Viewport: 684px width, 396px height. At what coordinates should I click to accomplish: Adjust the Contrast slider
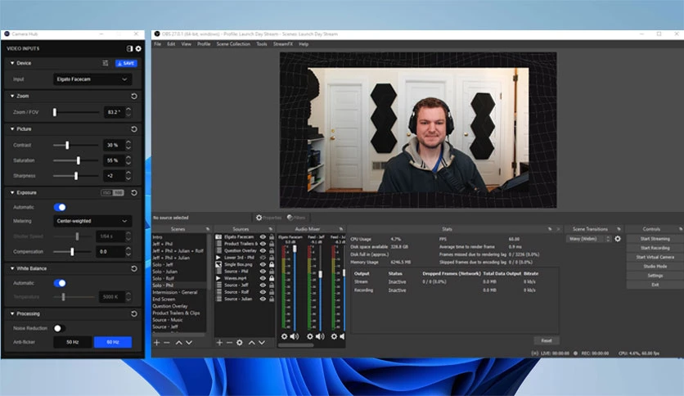(x=67, y=146)
